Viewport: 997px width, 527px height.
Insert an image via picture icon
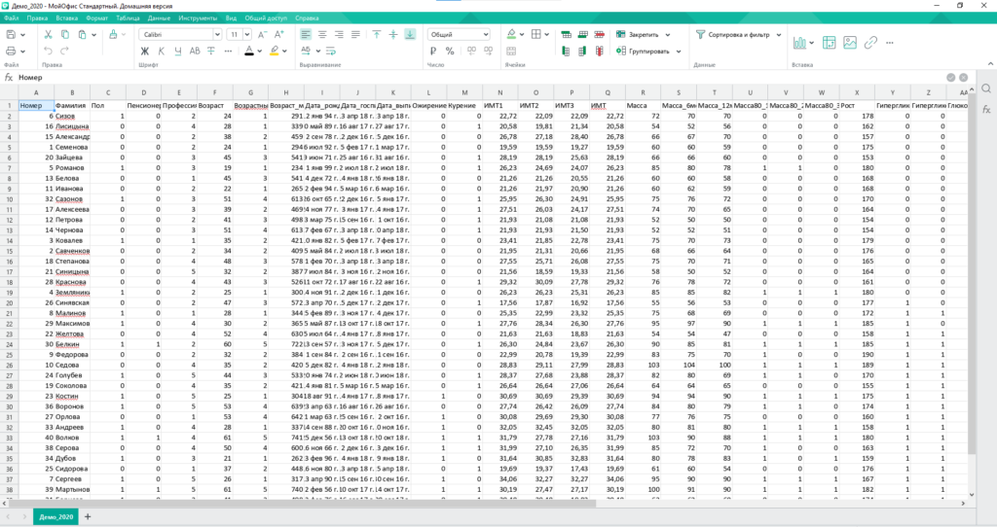850,43
